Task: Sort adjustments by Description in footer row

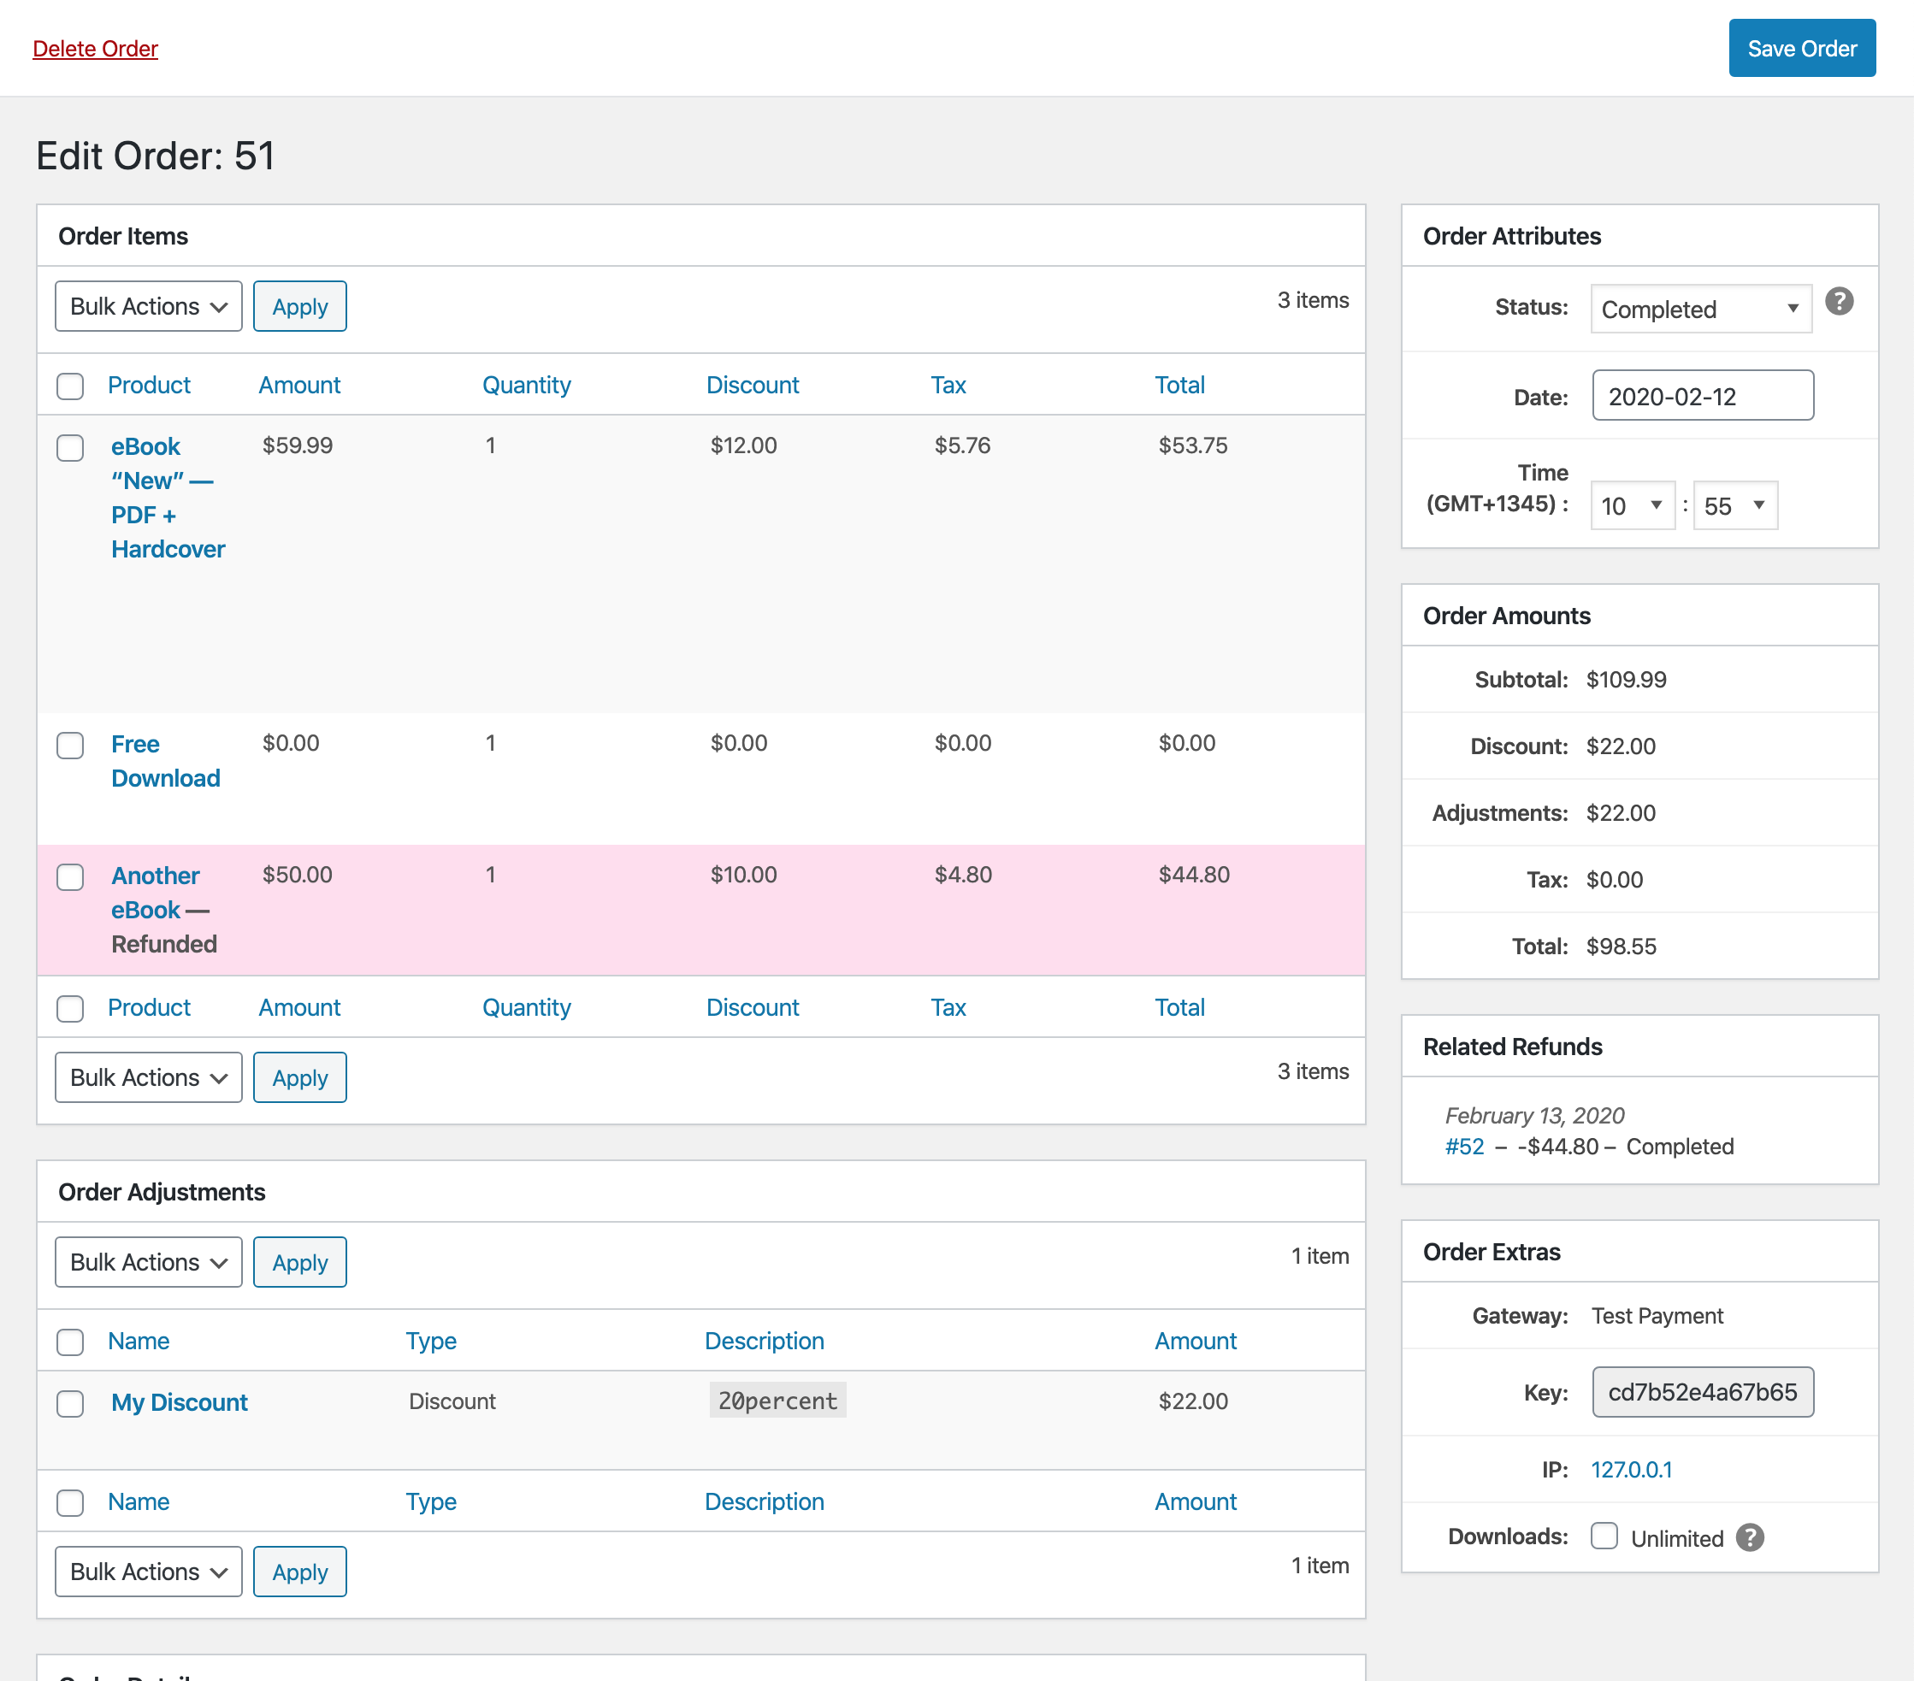Action: tap(764, 1501)
